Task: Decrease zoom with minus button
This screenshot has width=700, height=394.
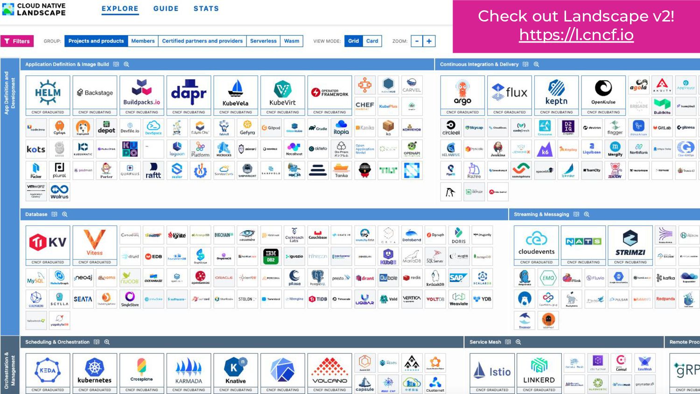Action: [417, 41]
